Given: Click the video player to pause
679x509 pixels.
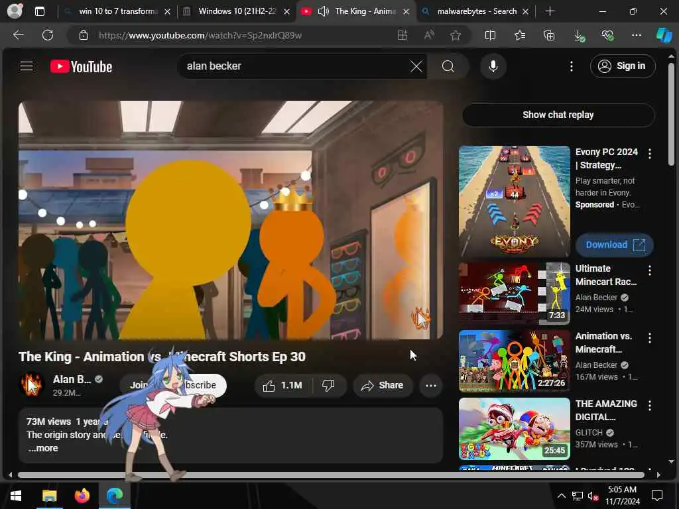Looking at the screenshot, I should (x=230, y=220).
